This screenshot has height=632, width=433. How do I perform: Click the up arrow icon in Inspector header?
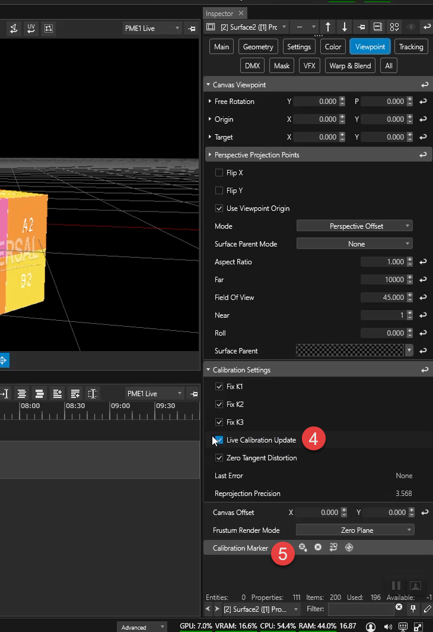(x=328, y=27)
